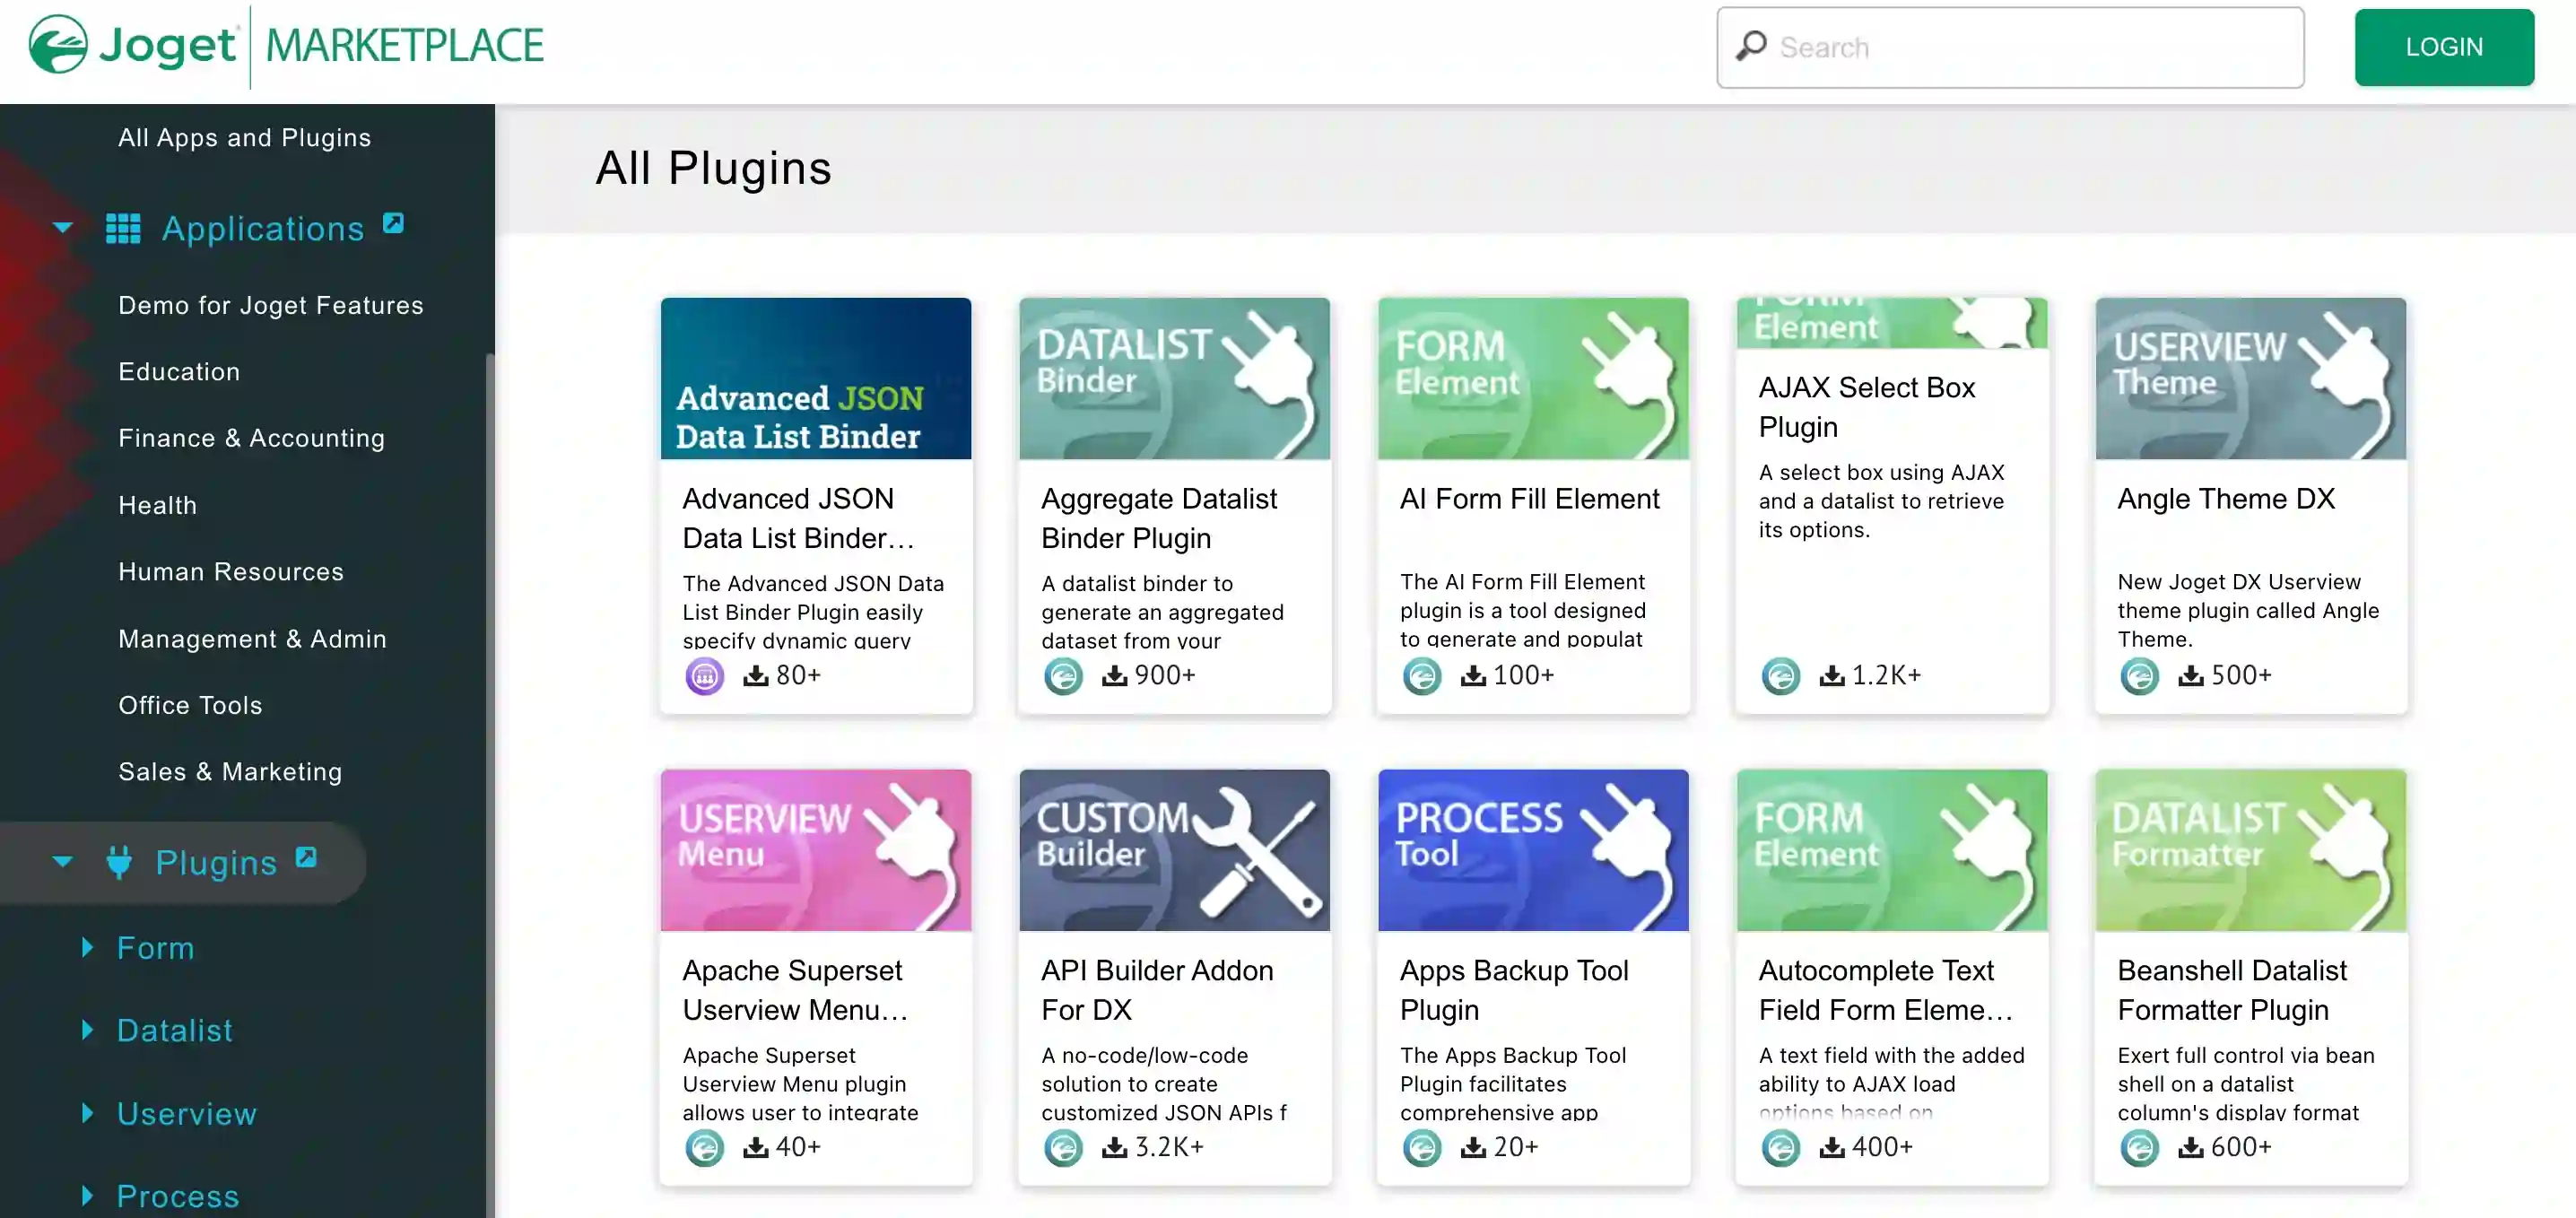Click the search magnifier icon
The width and height of the screenshot is (2576, 1218).
coord(1751,46)
